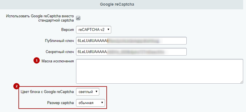Click the Публичный ключ label
Screen dimensions: 246x112
coord(59,41)
